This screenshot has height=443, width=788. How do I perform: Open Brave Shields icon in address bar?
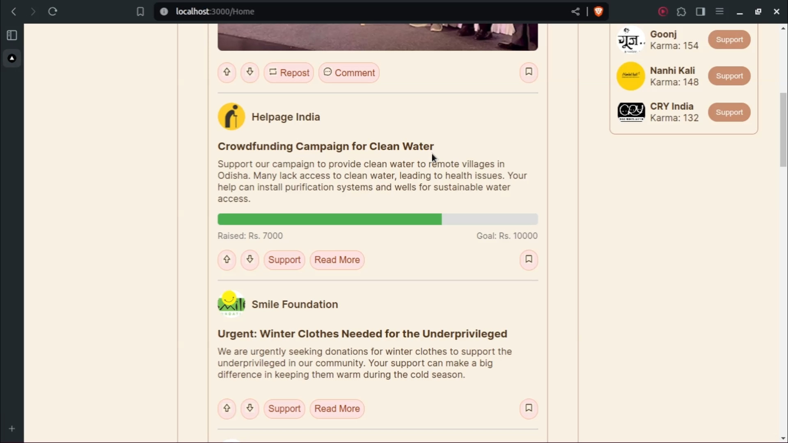pos(598,11)
